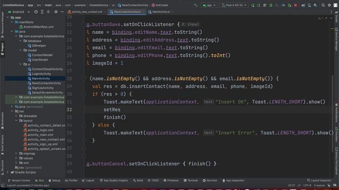Expand the drawable resource folder
The width and height of the screenshot is (339, 190).
(x=16, y=116)
